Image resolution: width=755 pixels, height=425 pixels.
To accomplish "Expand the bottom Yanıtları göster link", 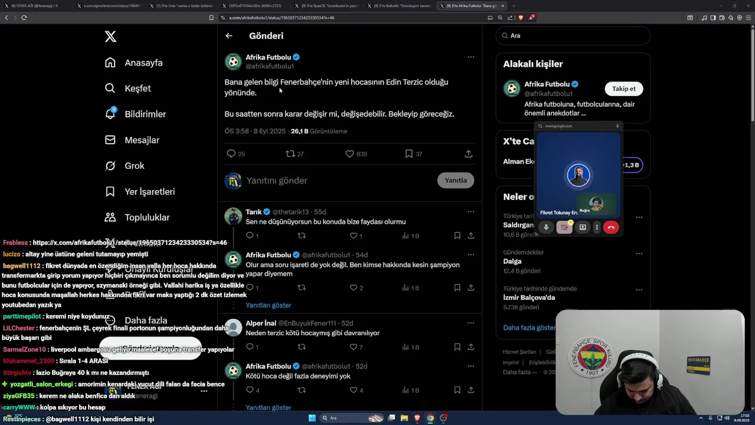I will [x=268, y=407].
